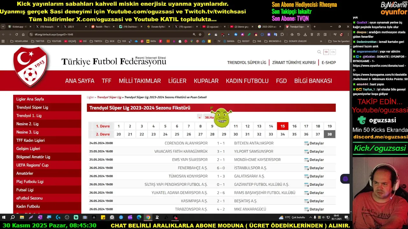
Task: Reload the page in the browser
Action: [x=17, y=34]
